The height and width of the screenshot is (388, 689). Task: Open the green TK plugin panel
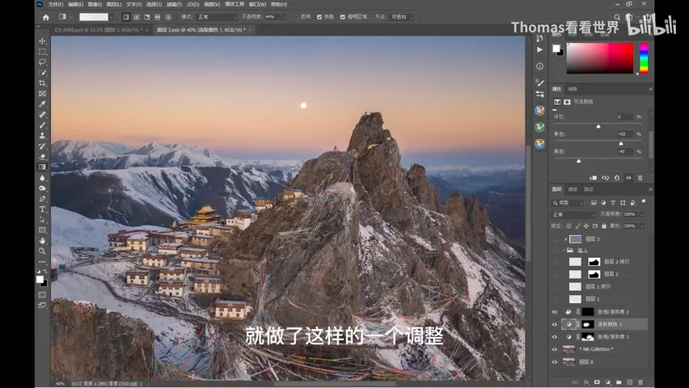coord(540,127)
